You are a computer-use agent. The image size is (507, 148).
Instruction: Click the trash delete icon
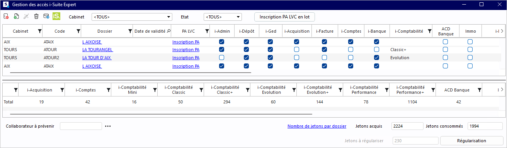(36, 16)
